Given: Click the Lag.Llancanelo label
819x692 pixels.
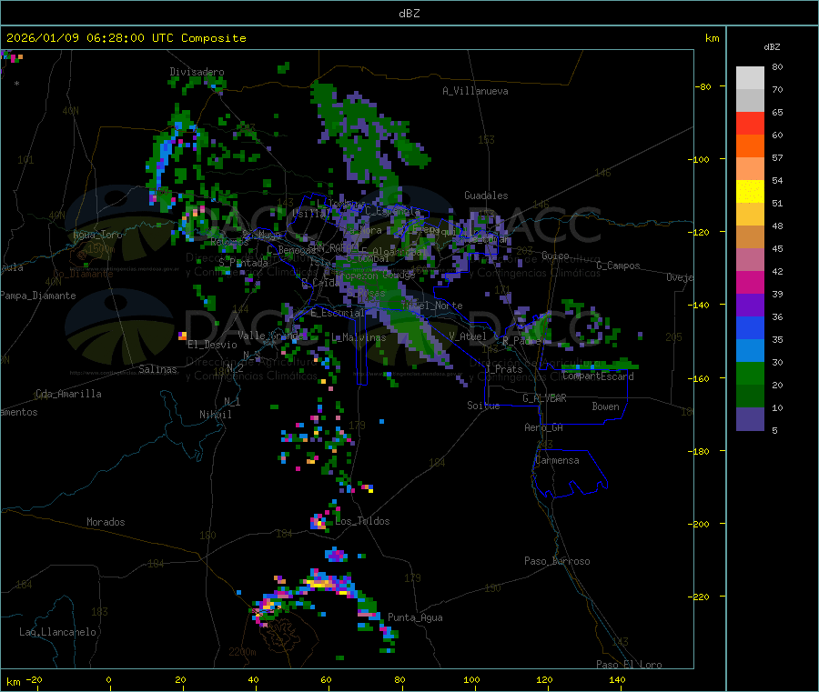Looking at the screenshot, I should point(58,632).
